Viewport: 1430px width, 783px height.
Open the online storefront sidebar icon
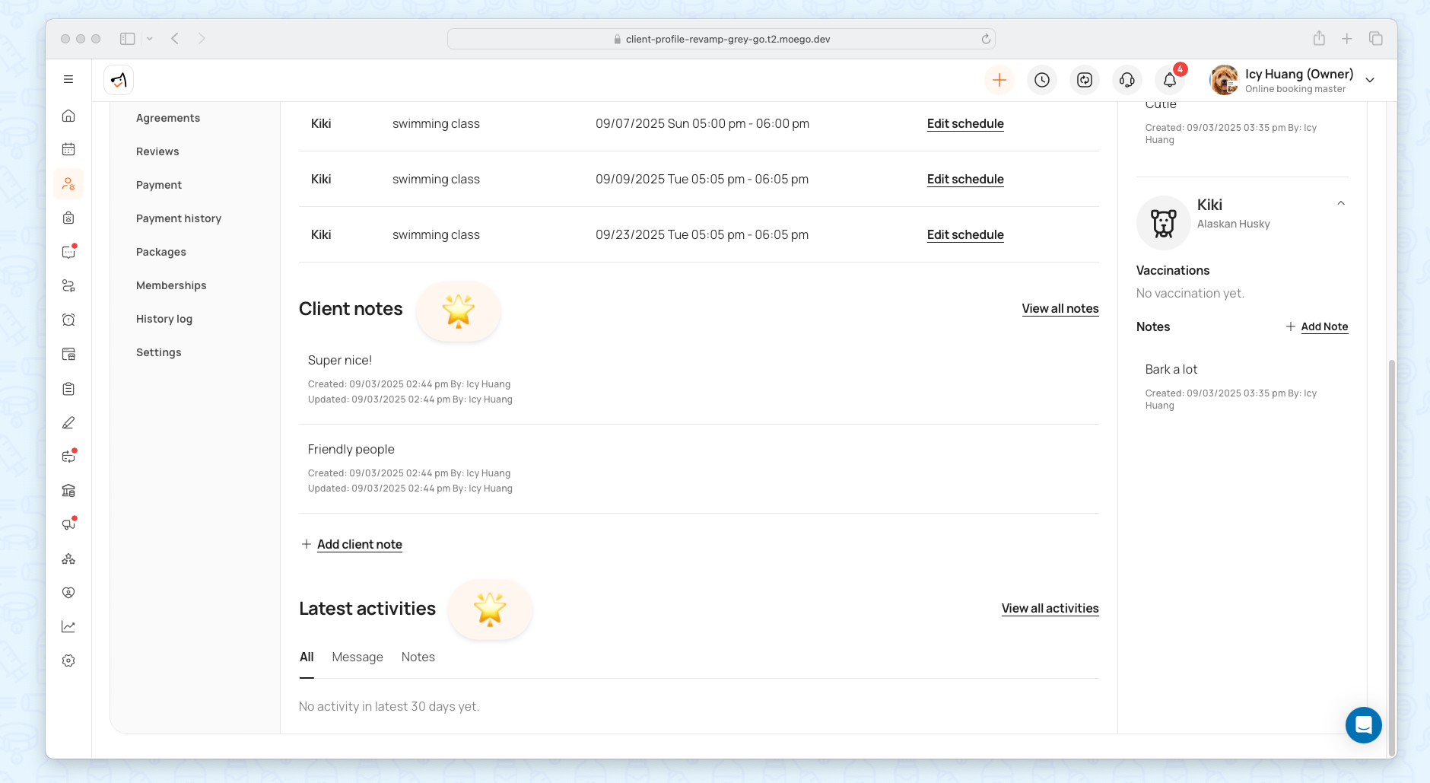(x=68, y=354)
